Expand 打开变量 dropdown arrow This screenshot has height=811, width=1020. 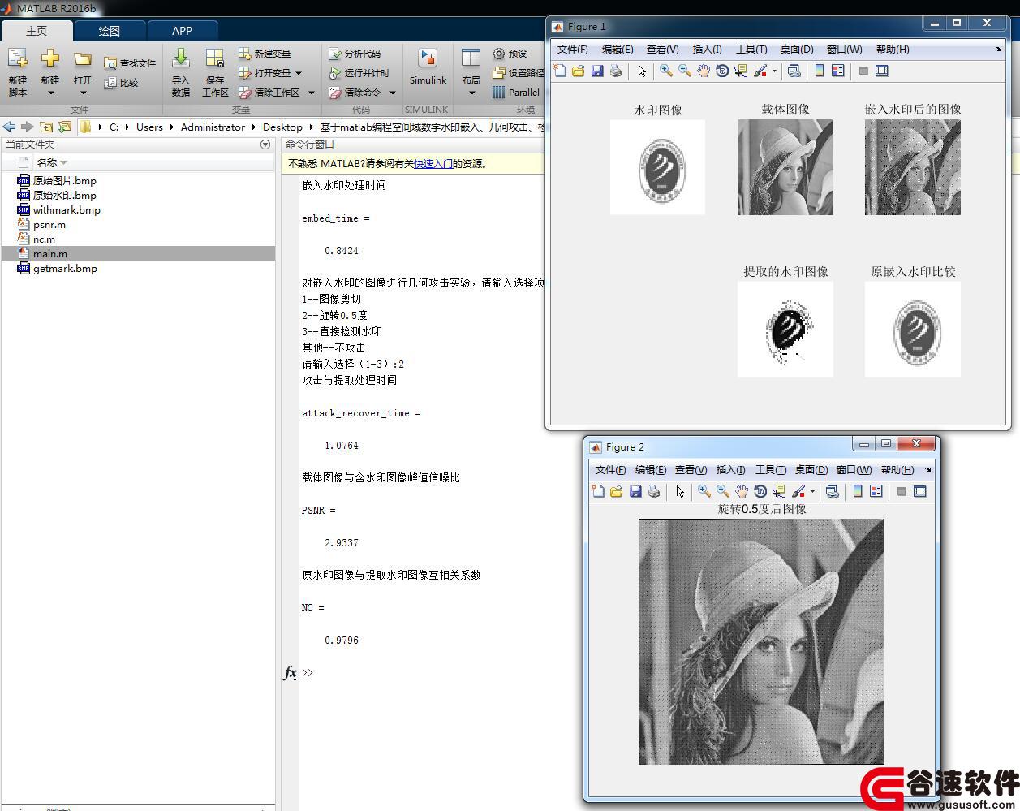click(x=299, y=73)
